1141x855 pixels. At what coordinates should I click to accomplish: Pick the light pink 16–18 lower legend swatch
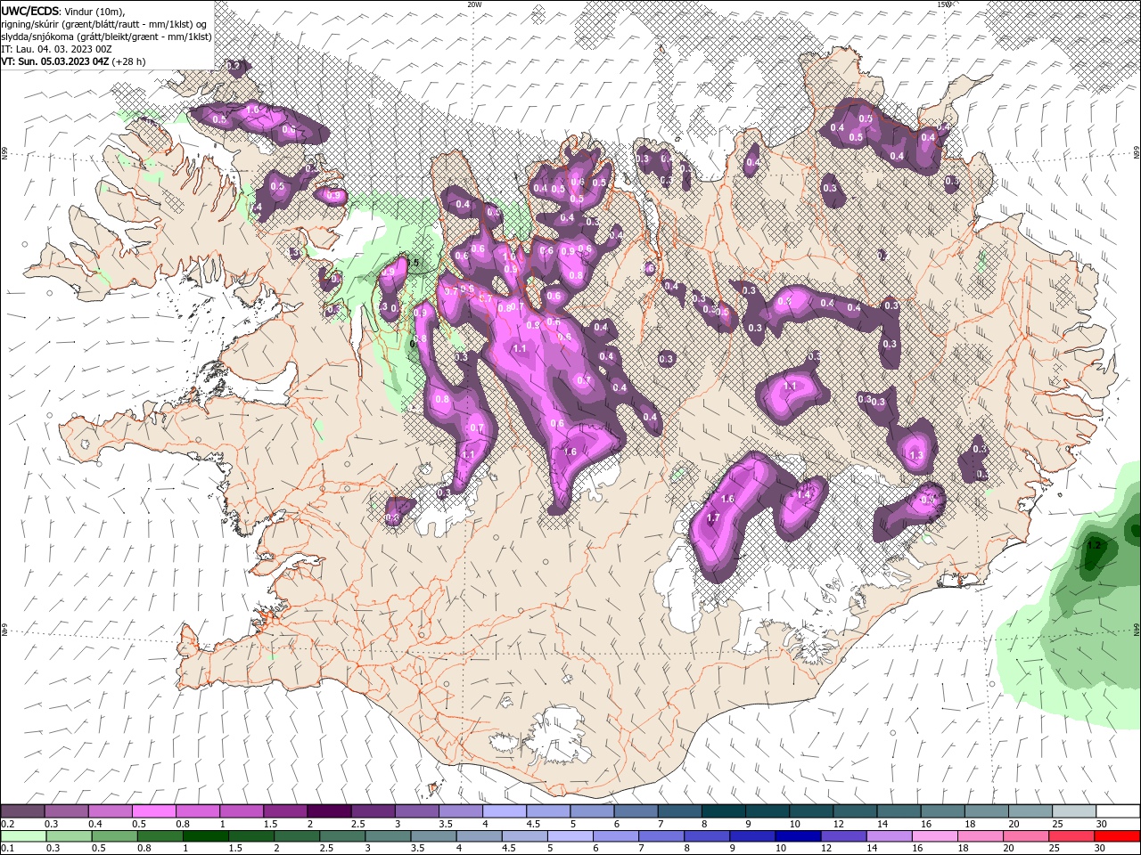point(935,836)
